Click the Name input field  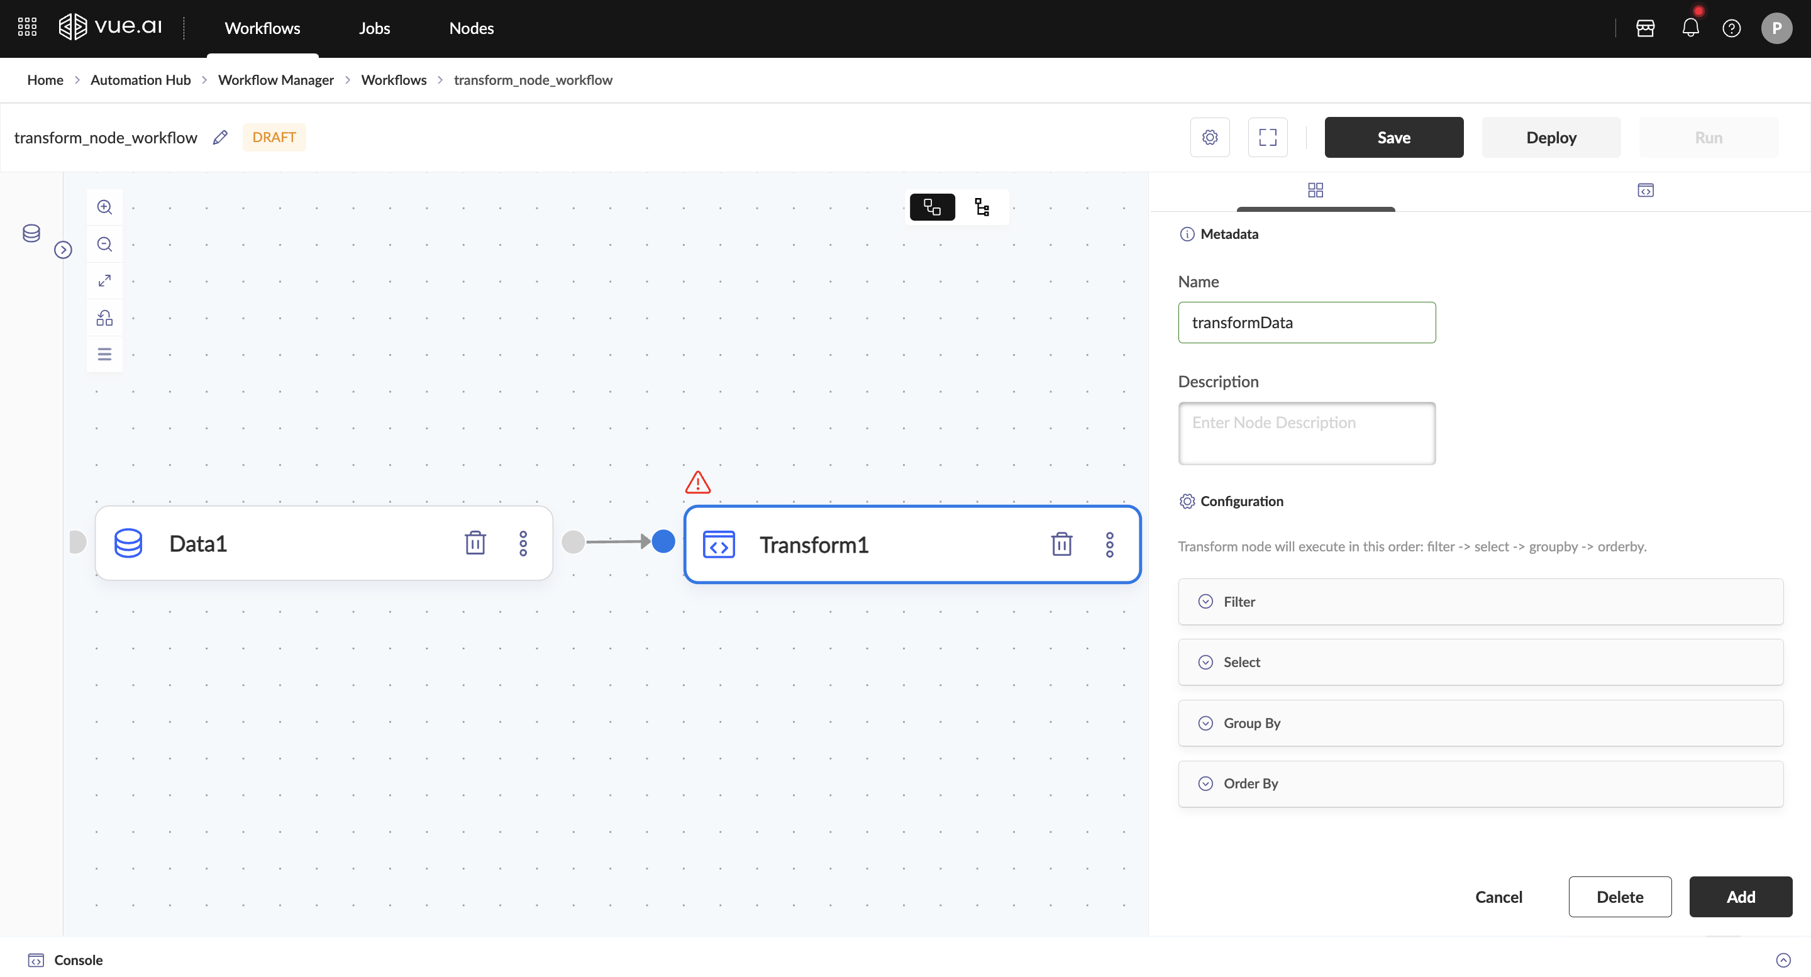(x=1306, y=323)
